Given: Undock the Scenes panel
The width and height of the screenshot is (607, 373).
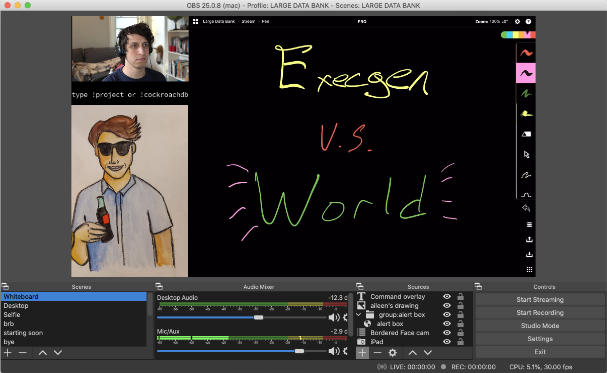Looking at the screenshot, I should pos(5,286).
